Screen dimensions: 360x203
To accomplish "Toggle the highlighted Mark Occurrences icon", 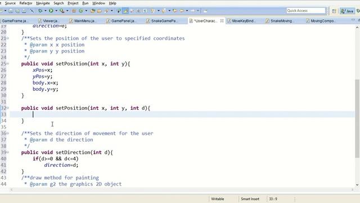I will (125, 11).
